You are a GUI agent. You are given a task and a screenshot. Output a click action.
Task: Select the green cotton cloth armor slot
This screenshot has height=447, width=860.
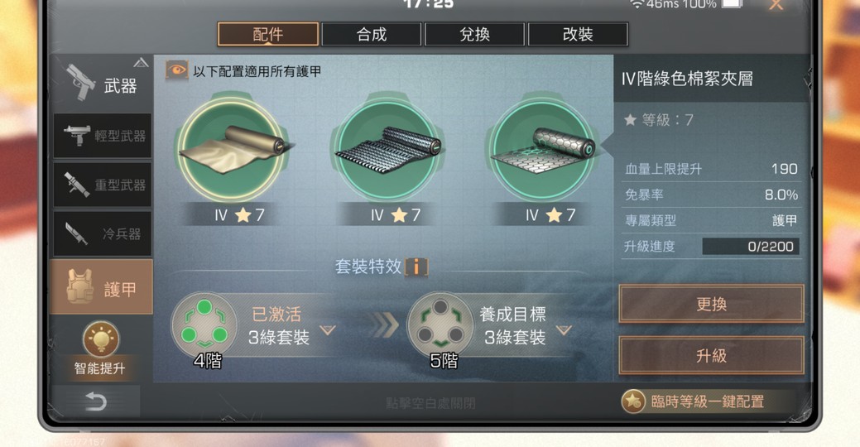232,149
